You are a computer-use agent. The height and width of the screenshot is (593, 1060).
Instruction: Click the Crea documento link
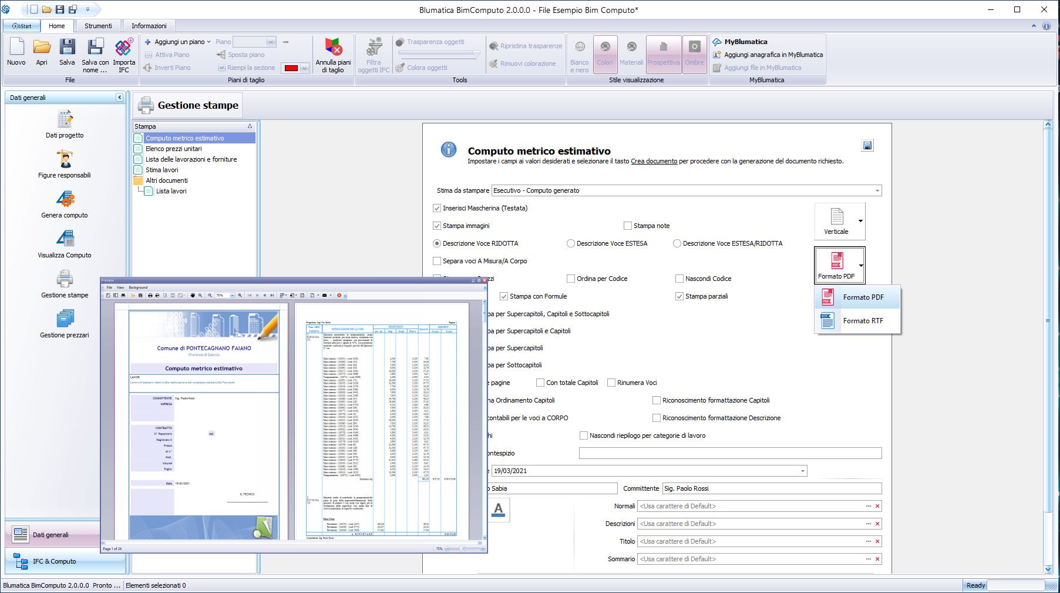coord(654,161)
